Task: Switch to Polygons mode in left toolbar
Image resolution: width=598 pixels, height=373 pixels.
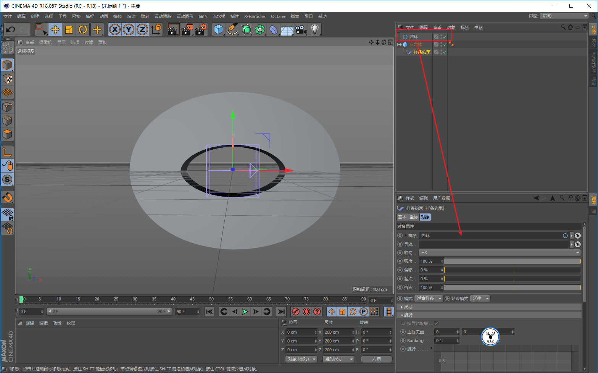Action: [x=7, y=134]
